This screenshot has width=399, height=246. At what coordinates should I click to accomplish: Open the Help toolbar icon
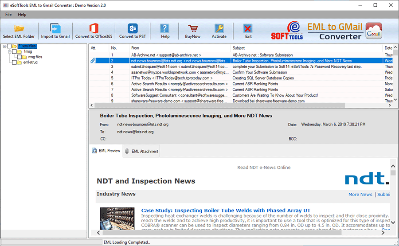coord(165,31)
